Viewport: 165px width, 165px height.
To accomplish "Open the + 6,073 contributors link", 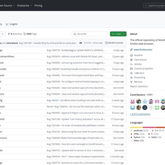I will (140, 114).
